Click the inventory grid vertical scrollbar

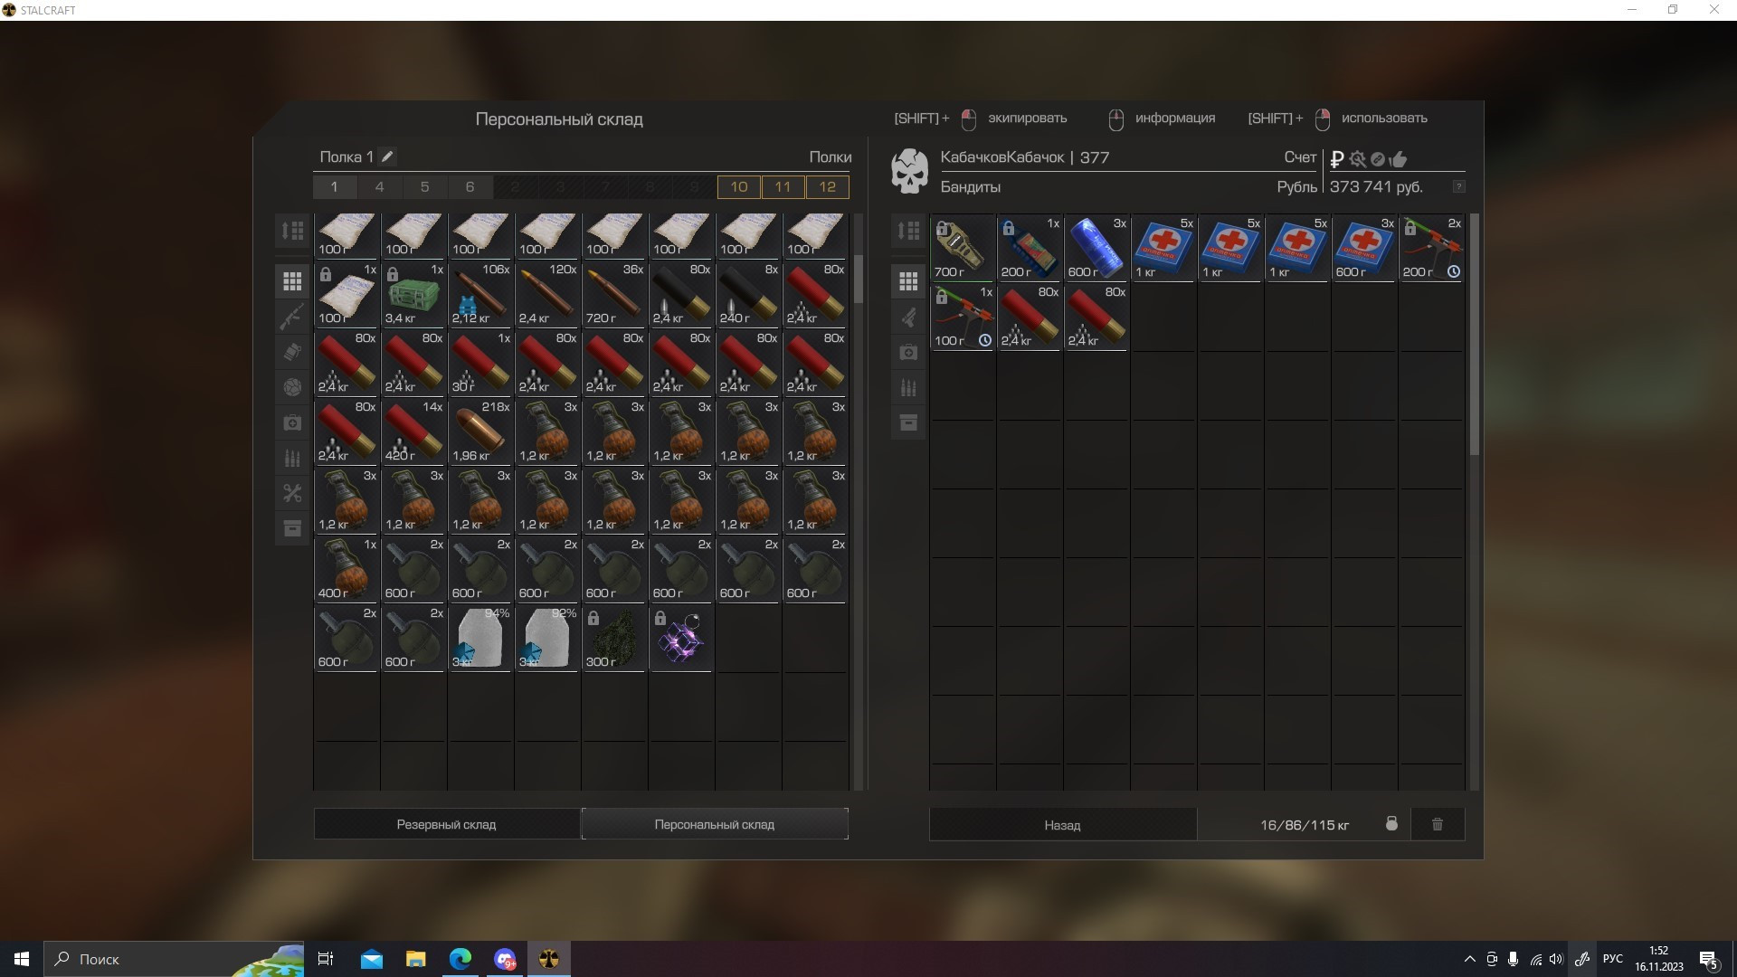(x=1475, y=335)
